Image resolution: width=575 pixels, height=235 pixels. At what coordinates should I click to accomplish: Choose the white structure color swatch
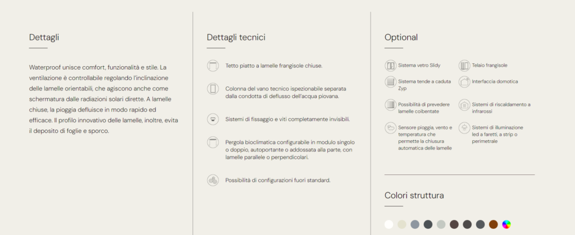pyautogui.click(x=389, y=224)
